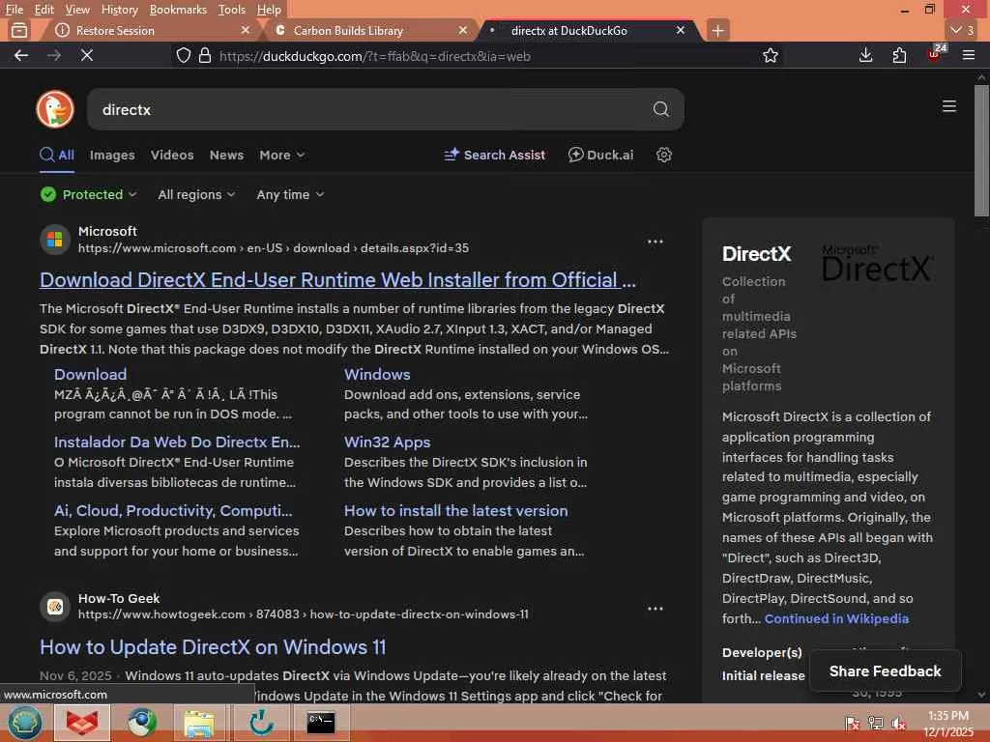The width and height of the screenshot is (990, 742).
Task: Switch to the Videos tab
Action: pos(172,155)
